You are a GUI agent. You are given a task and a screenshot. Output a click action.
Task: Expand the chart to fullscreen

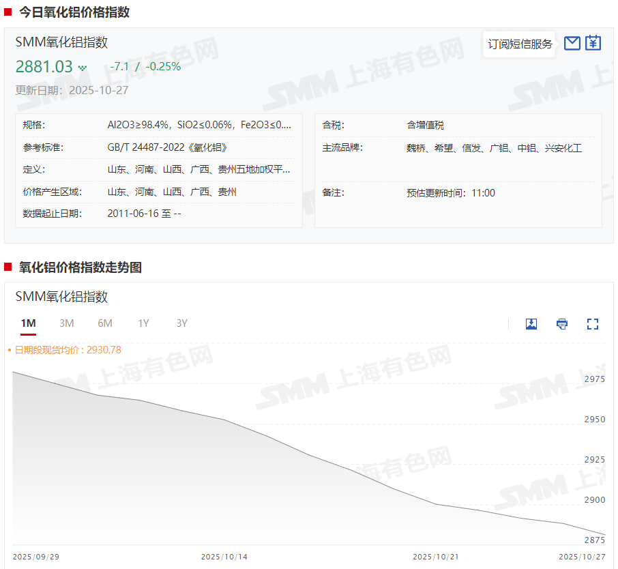592,324
